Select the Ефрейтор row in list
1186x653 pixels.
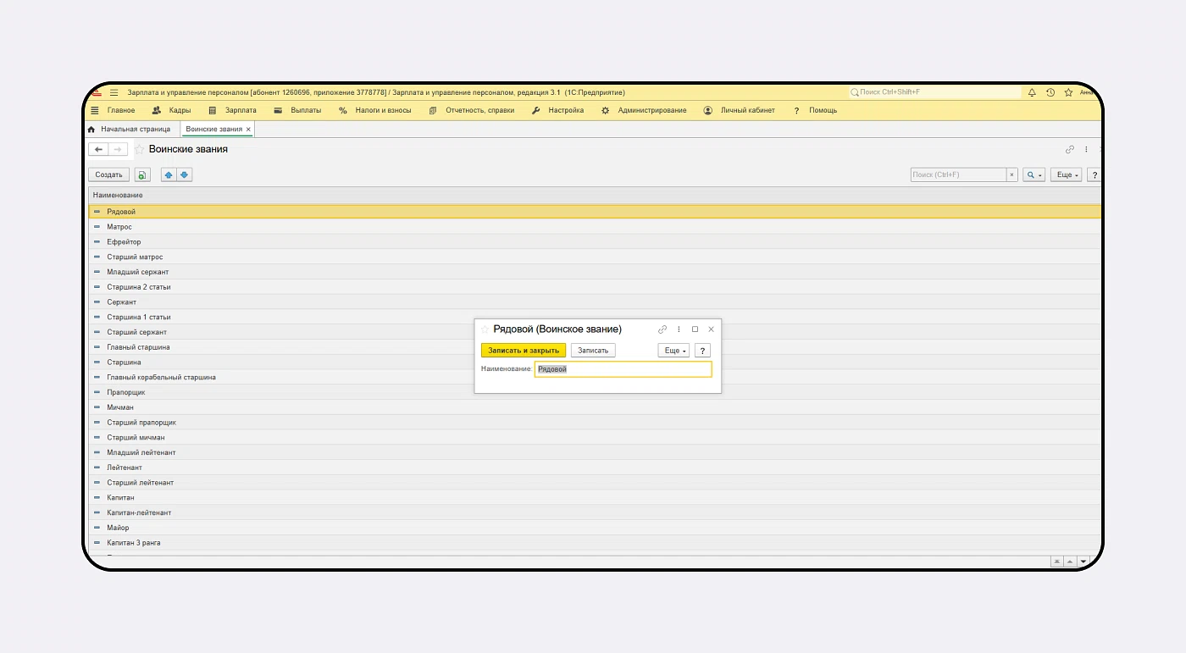click(124, 242)
